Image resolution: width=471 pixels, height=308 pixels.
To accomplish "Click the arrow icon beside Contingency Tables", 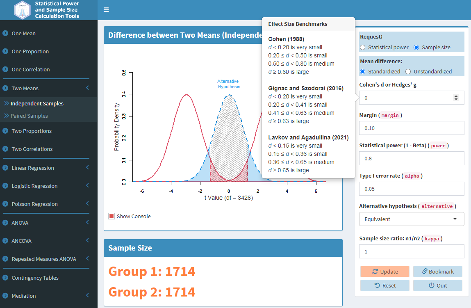I will tap(5, 278).
